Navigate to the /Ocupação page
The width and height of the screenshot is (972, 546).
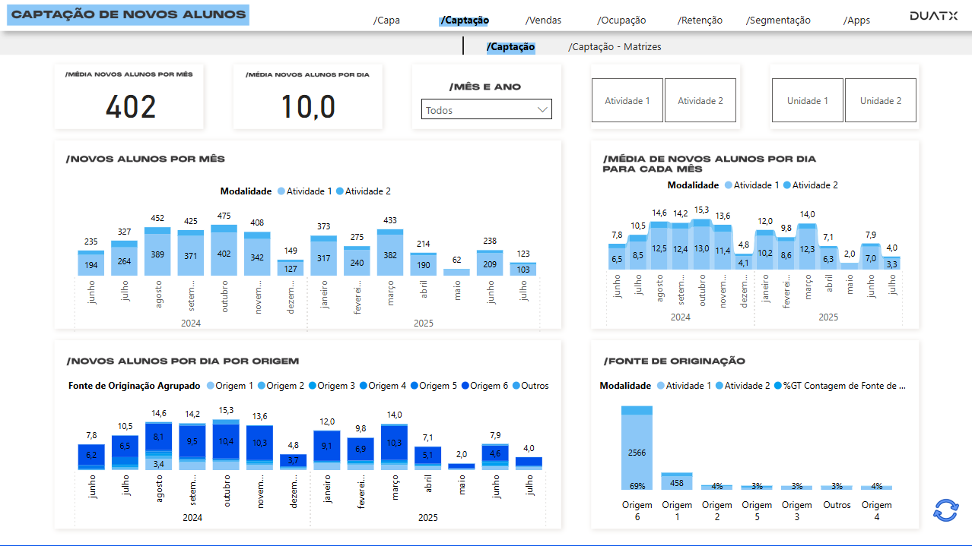621,21
